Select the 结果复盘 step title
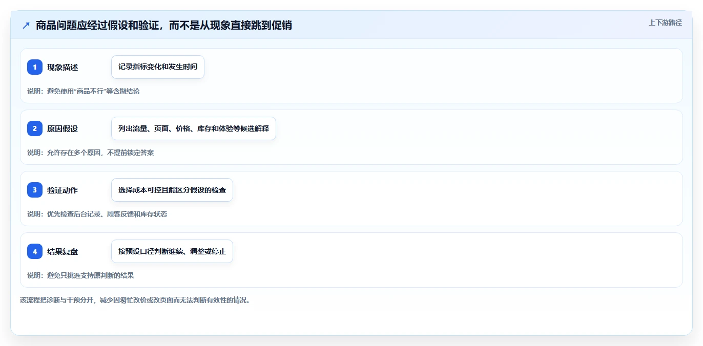This screenshot has height=346, width=703. tap(63, 251)
